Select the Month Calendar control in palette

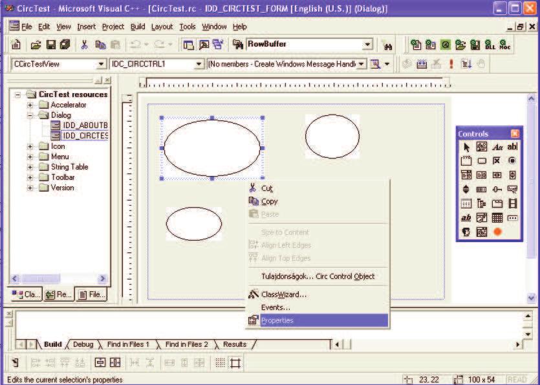(x=497, y=218)
